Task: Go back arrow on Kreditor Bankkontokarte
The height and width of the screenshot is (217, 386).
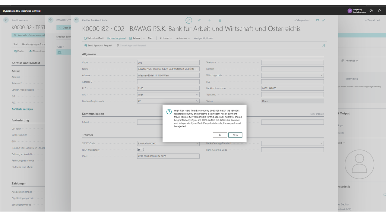Action: [x=77, y=20]
